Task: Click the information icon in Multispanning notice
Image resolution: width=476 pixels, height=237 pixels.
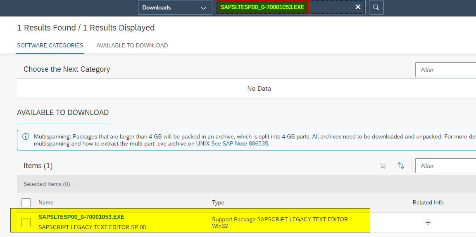Action: pyautogui.click(x=26, y=136)
